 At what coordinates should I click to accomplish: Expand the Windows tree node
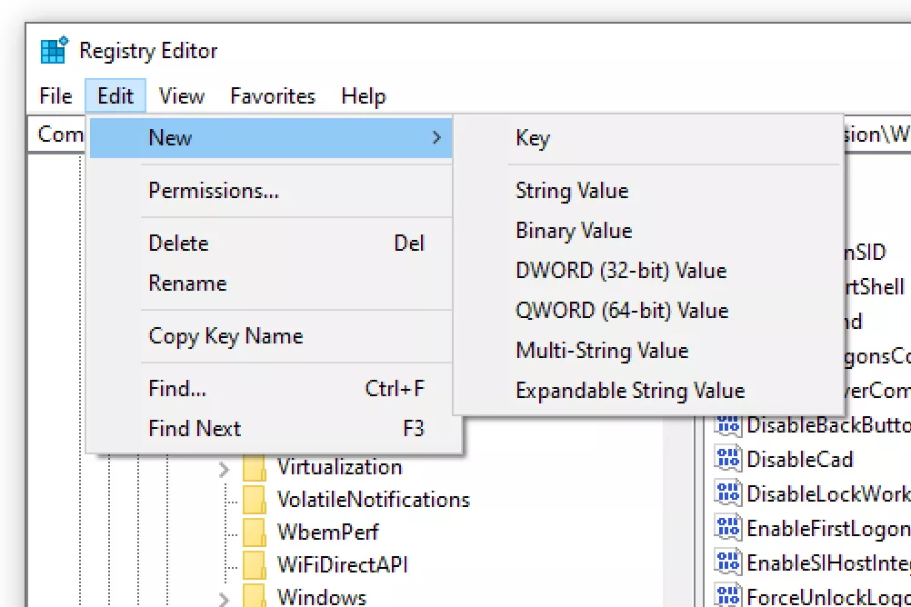(x=224, y=598)
